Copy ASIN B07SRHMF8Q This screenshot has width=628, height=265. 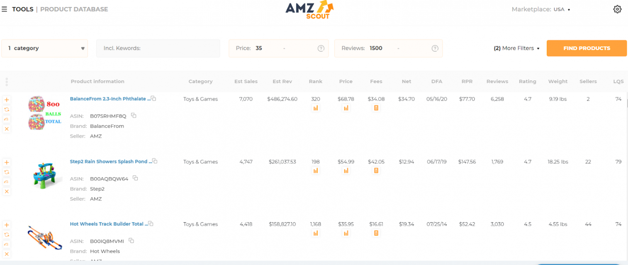point(134,116)
